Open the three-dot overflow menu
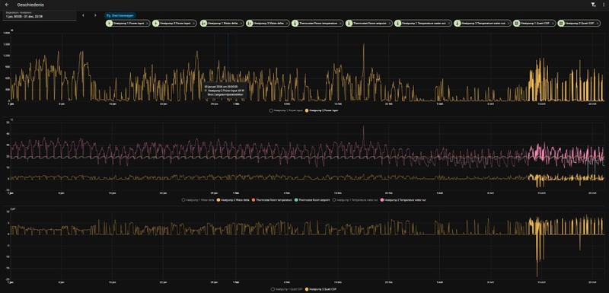609x293 pixels. click(604, 5)
